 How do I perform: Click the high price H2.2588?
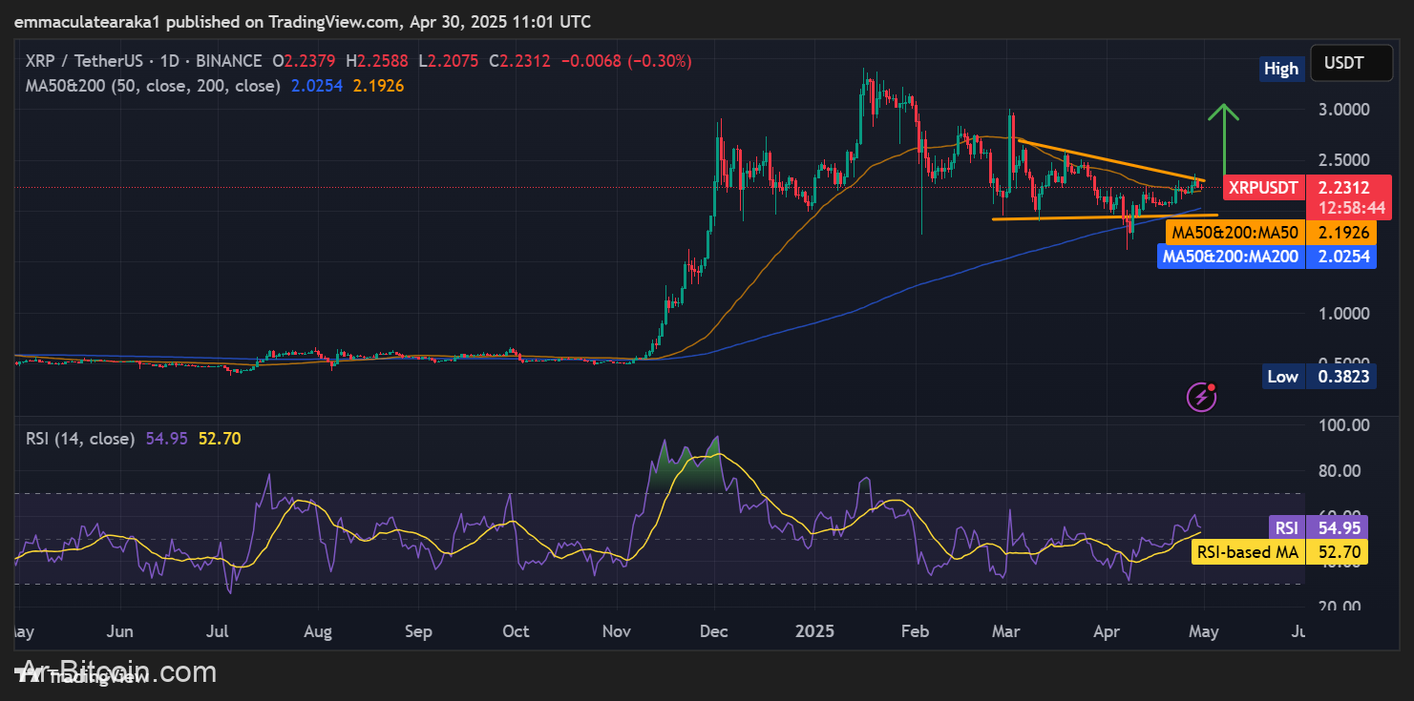point(377,61)
